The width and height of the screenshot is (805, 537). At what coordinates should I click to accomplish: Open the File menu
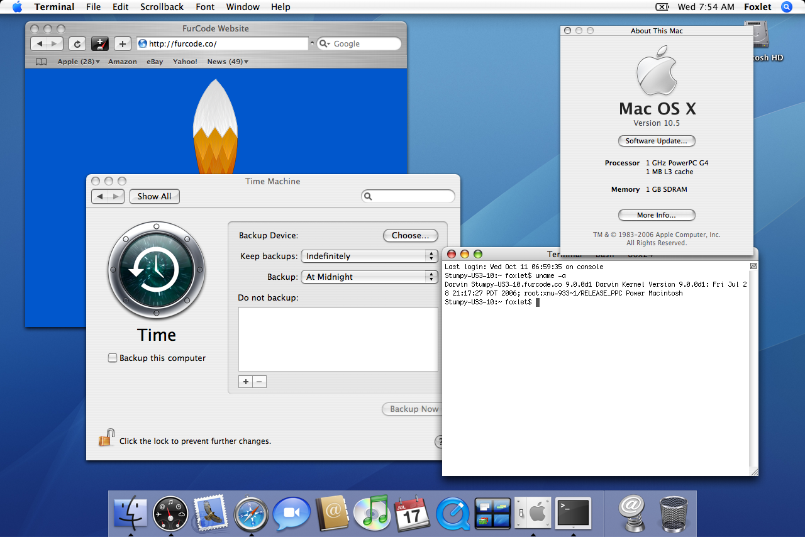point(93,7)
